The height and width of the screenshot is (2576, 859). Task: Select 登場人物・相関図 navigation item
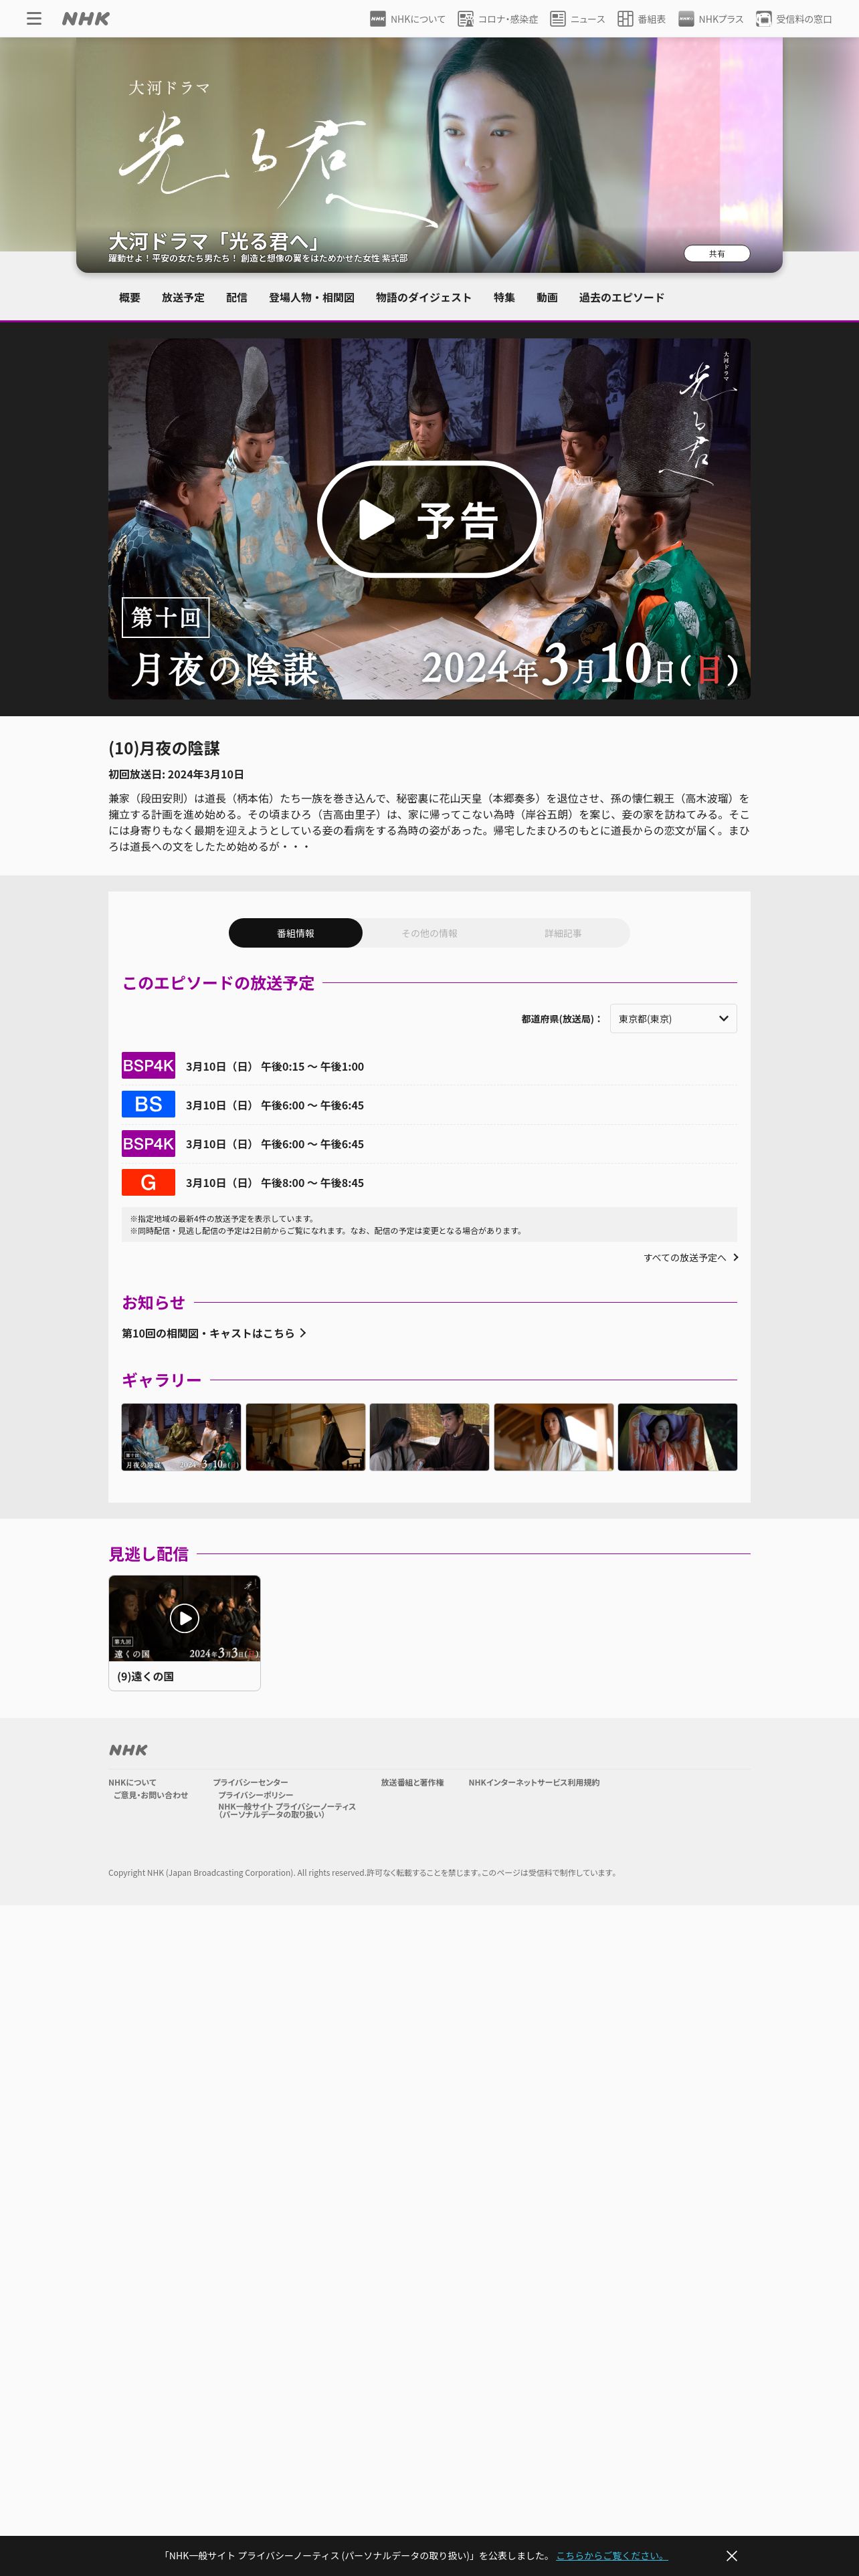311,298
